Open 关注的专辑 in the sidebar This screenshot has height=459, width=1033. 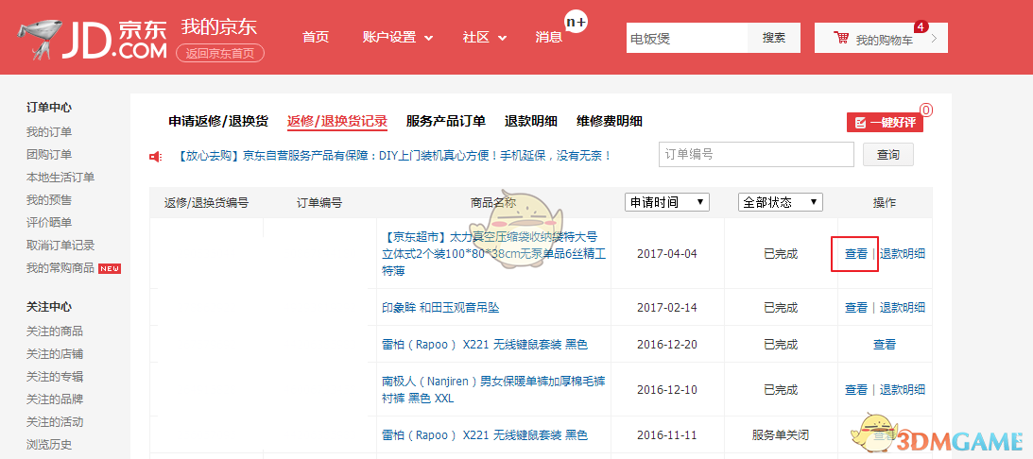[55, 377]
